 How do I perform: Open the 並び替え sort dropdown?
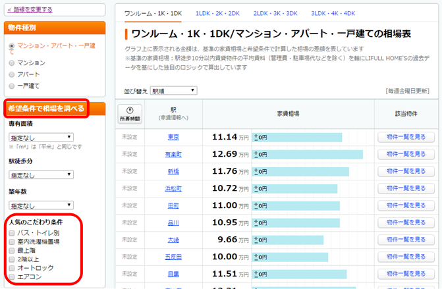point(173,91)
